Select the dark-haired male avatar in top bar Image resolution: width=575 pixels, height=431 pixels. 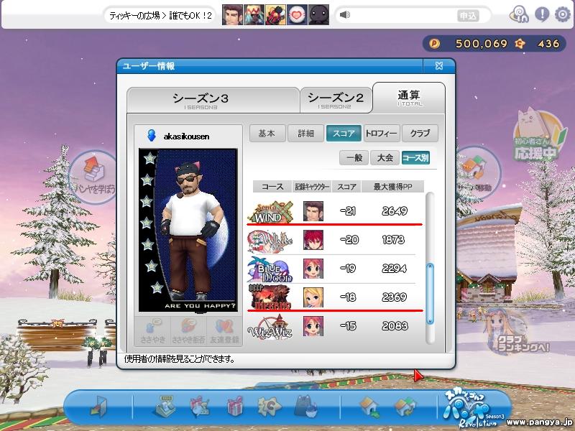click(x=232, y=14)
